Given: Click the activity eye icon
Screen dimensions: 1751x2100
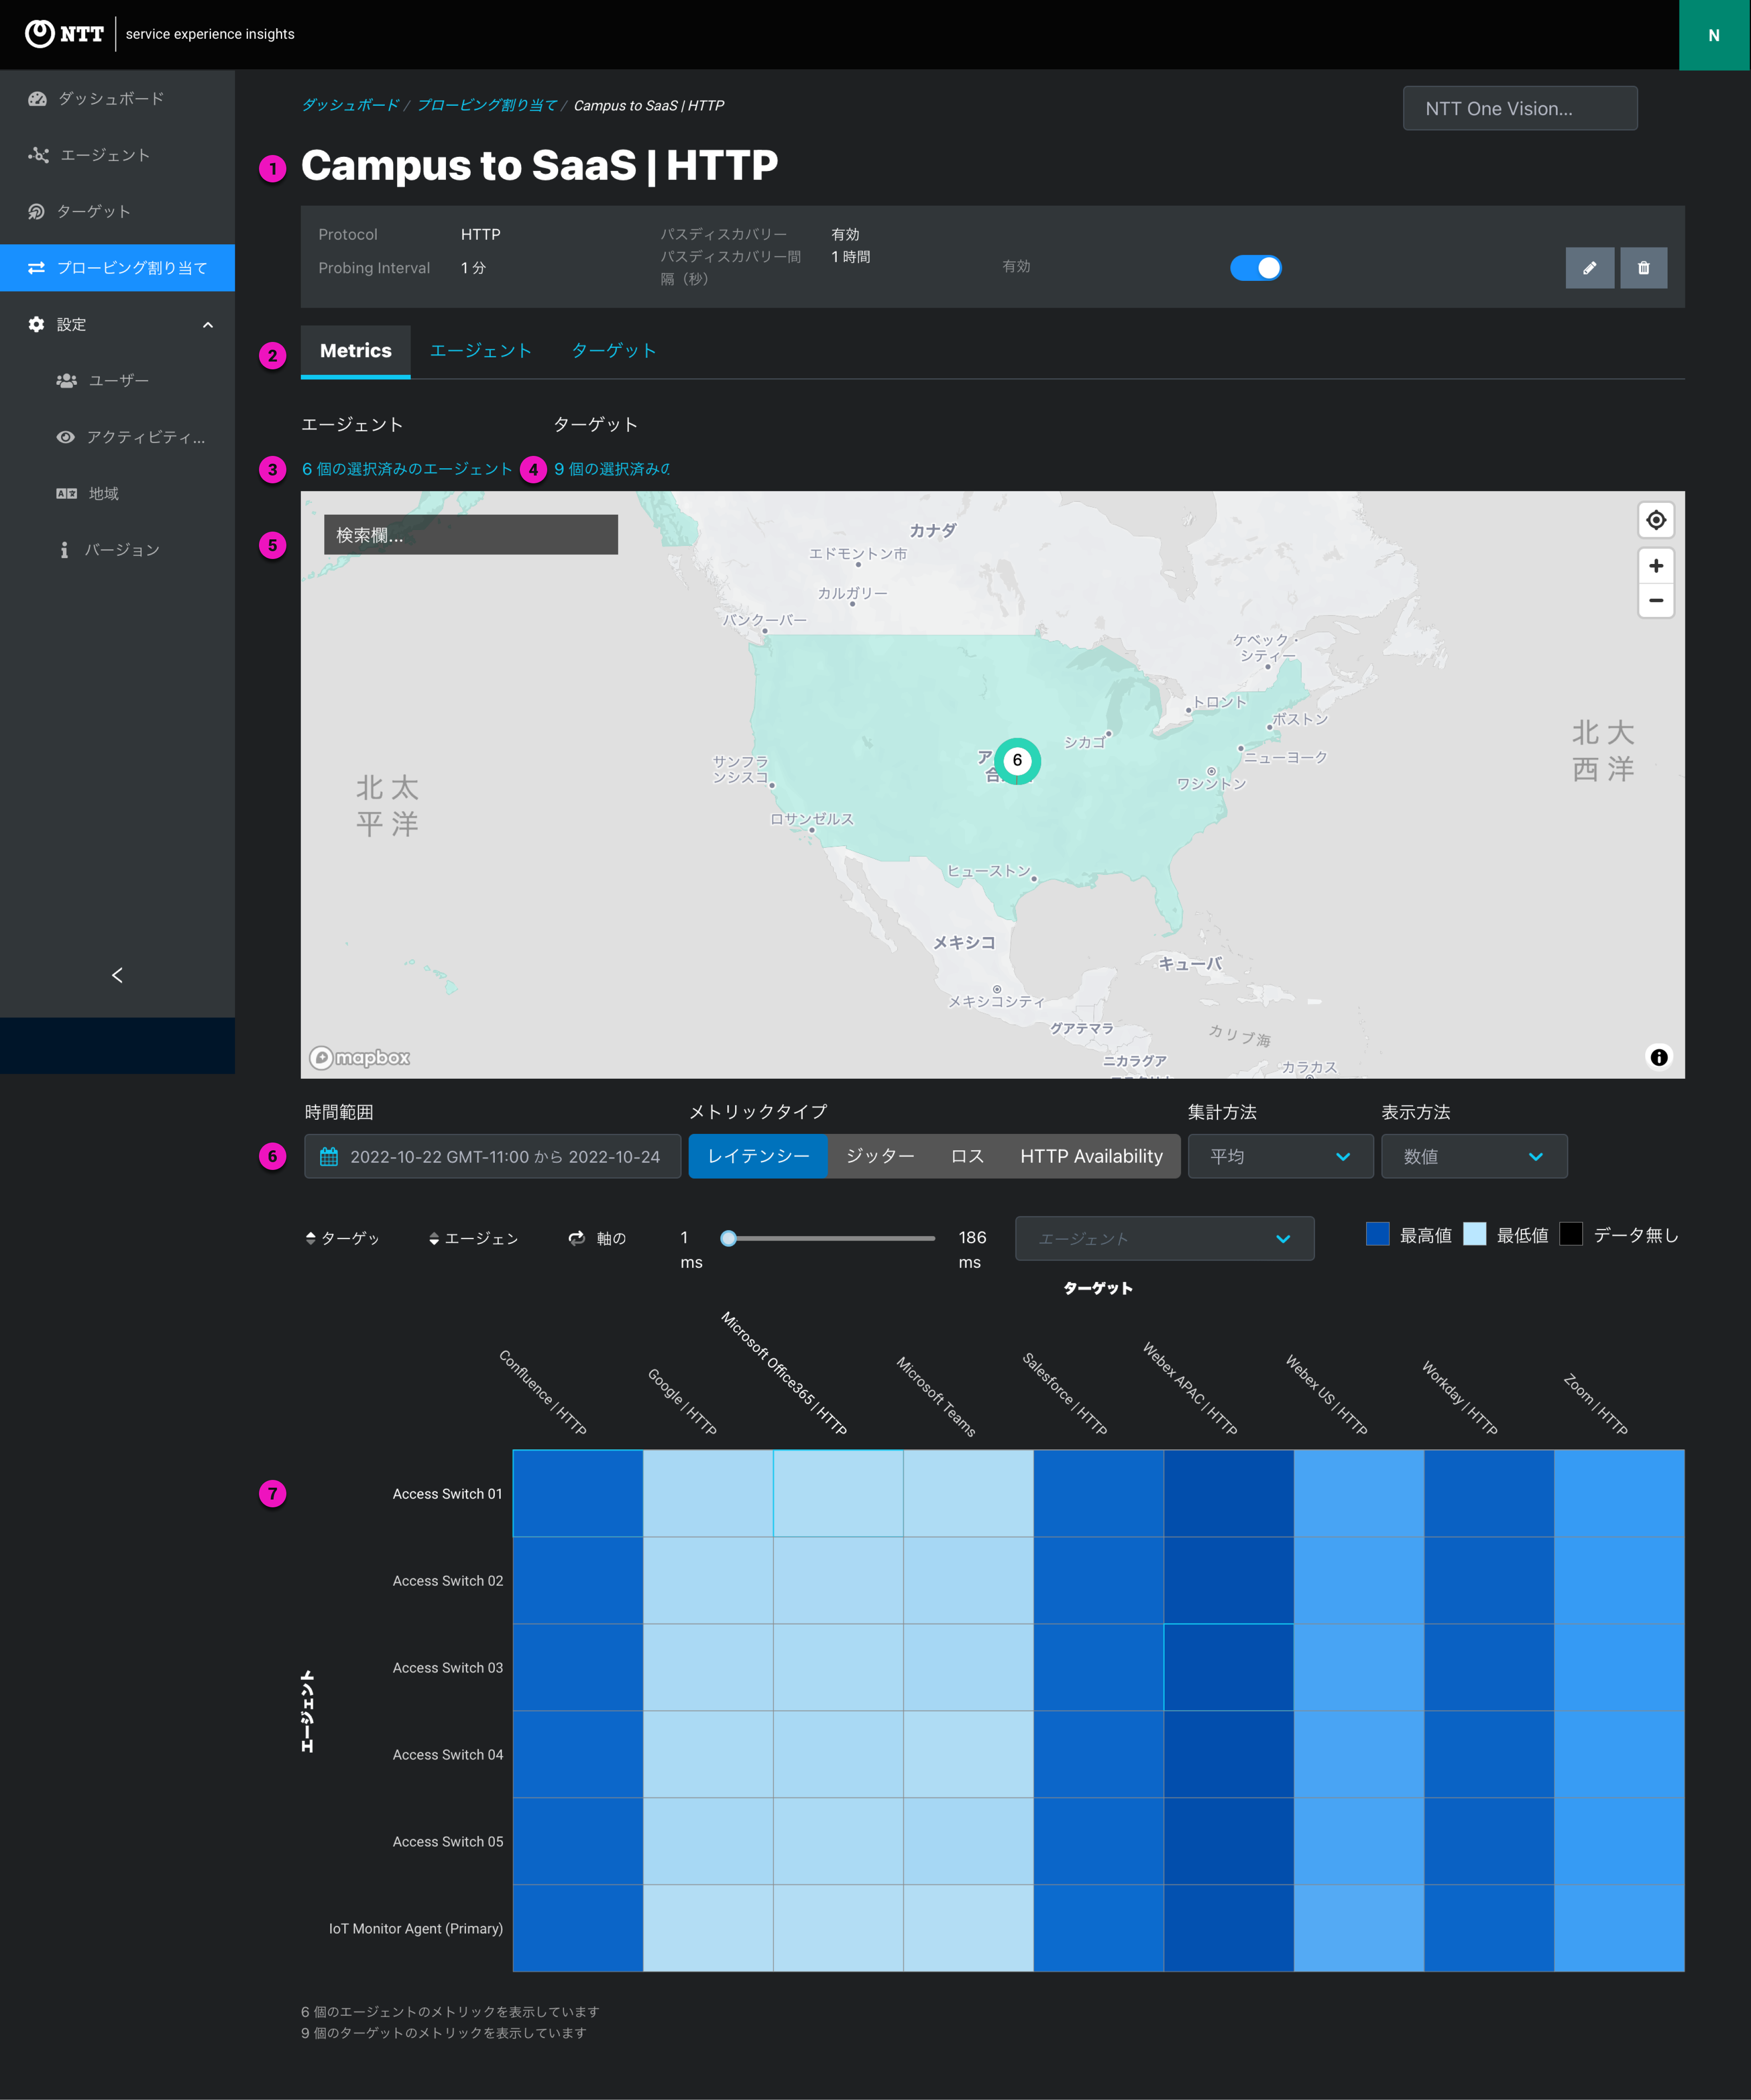Looking at the screenshot, I should [x=65, y=437].
